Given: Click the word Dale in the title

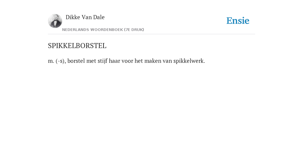Looking at the screenshot, I should [x=99, y=17].
